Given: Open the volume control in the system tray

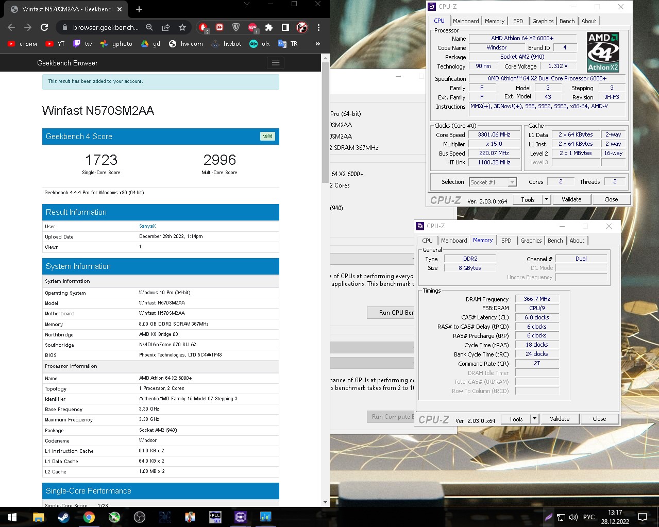Looking at the screenshot, I should (573, 517).
